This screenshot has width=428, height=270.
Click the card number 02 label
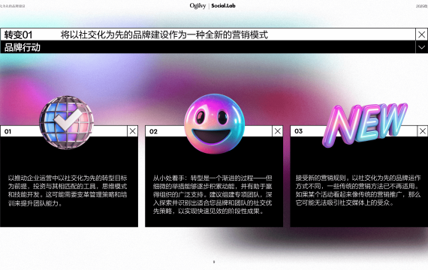(x=153, y=131)
